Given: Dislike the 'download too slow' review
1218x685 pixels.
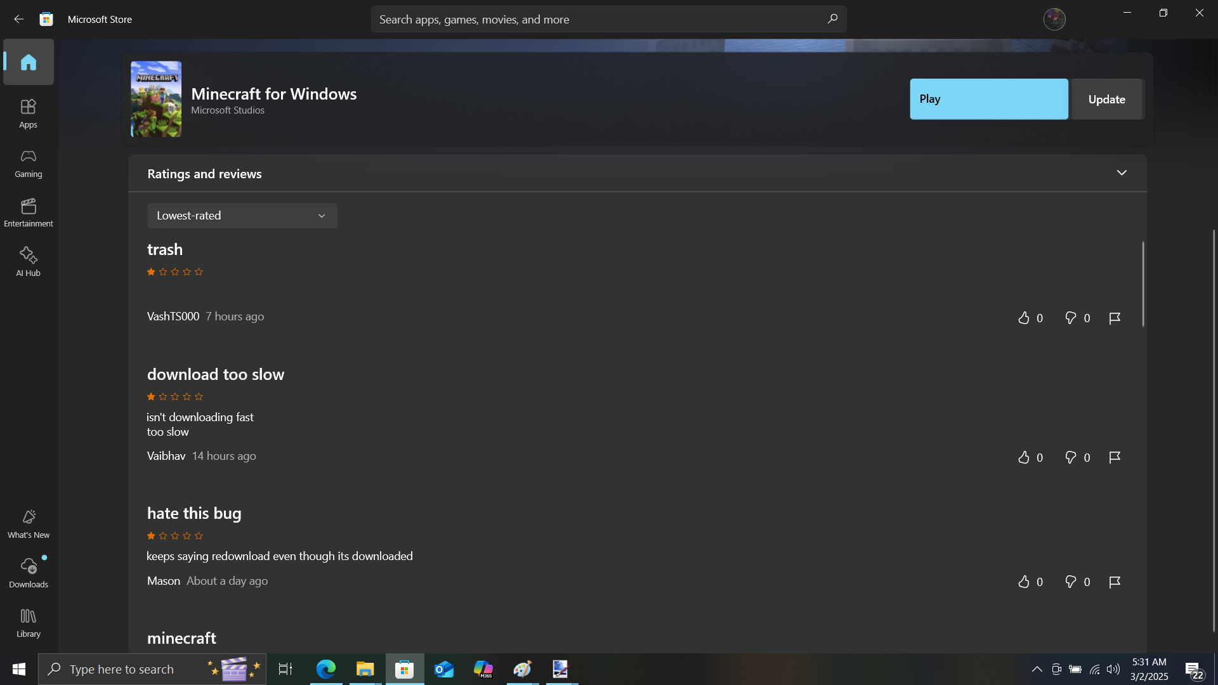Looking at the screenshot, I should click(1071, 457).
